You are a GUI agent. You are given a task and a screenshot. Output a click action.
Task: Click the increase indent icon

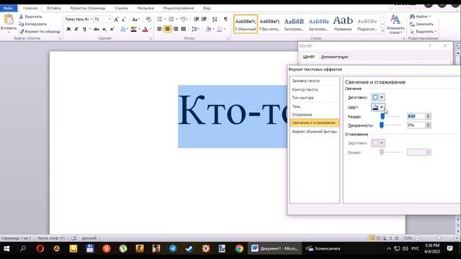click(204, 19)
